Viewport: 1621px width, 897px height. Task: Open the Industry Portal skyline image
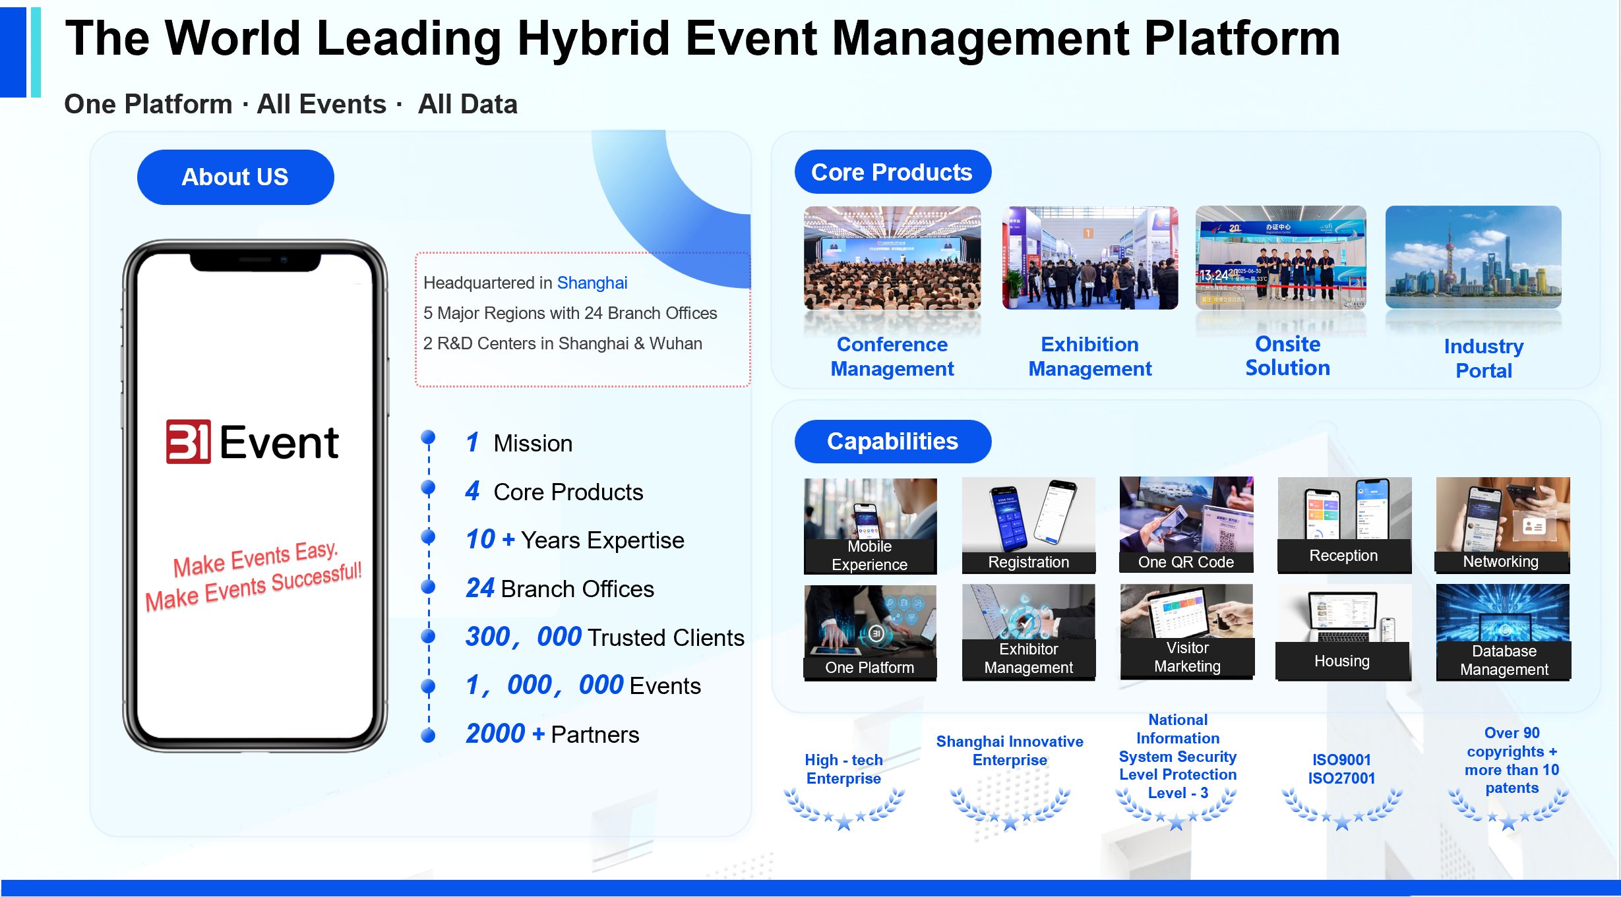point(1473,258)
